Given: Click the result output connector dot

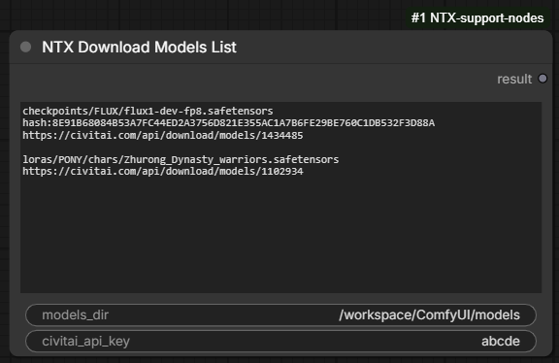Looking at the screenshot, I should coord(543,79).
